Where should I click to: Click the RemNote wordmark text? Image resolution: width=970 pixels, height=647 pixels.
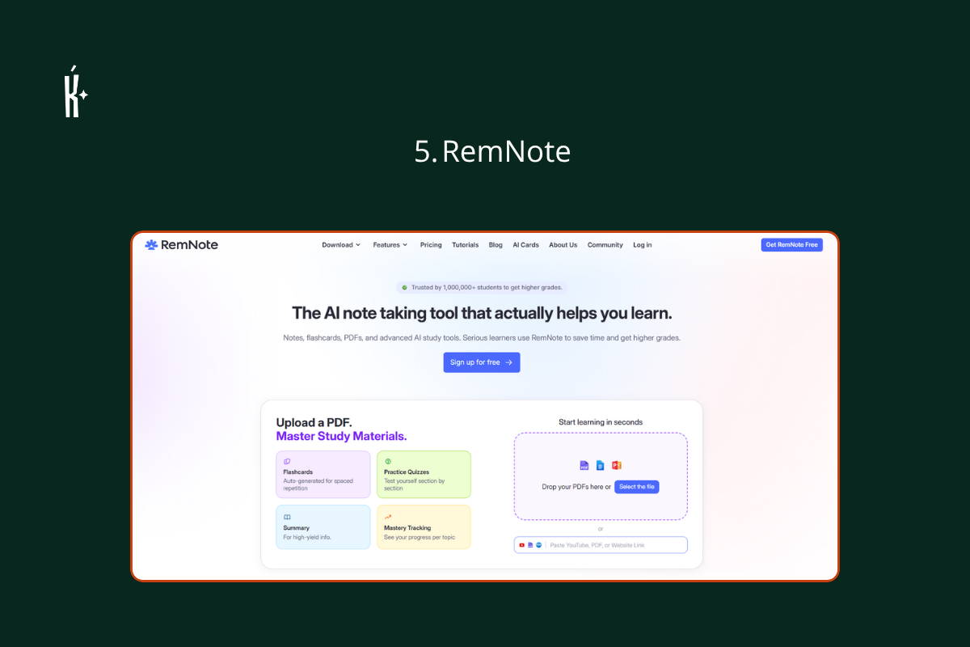pyautogui.click(x=189, y=245)
